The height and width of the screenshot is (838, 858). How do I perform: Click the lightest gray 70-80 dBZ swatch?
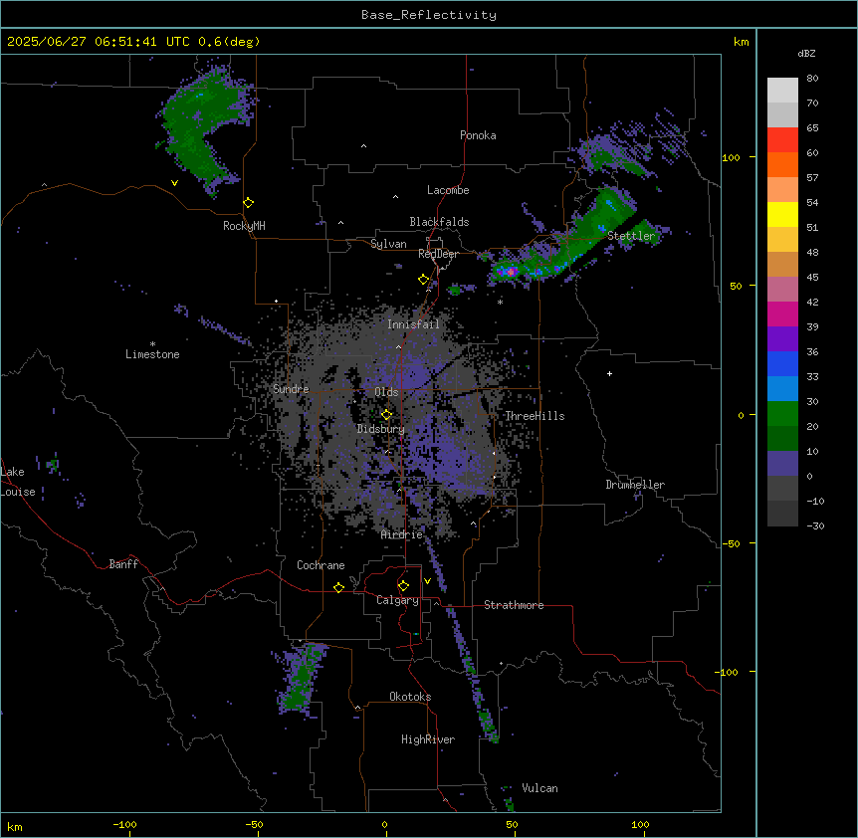coord(782,91)
